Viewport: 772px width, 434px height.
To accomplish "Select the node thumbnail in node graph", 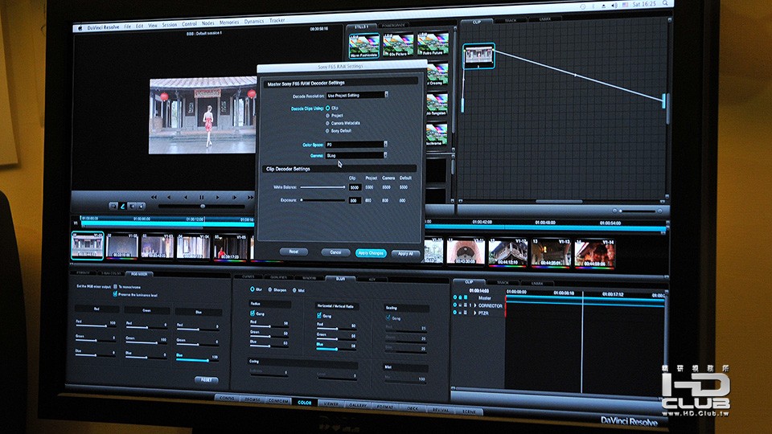I will 478,55.
